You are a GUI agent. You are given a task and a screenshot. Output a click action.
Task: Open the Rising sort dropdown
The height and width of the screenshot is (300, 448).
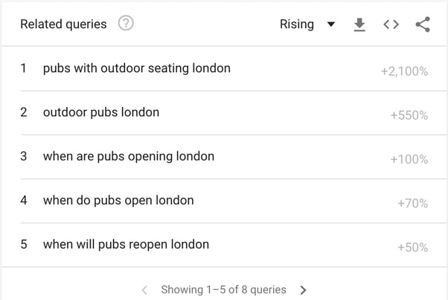tap(297, 25)
